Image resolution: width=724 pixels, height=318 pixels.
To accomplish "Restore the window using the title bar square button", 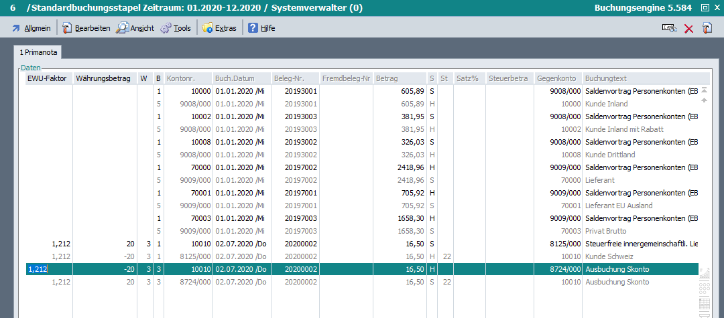I will (x=705, y=8).
